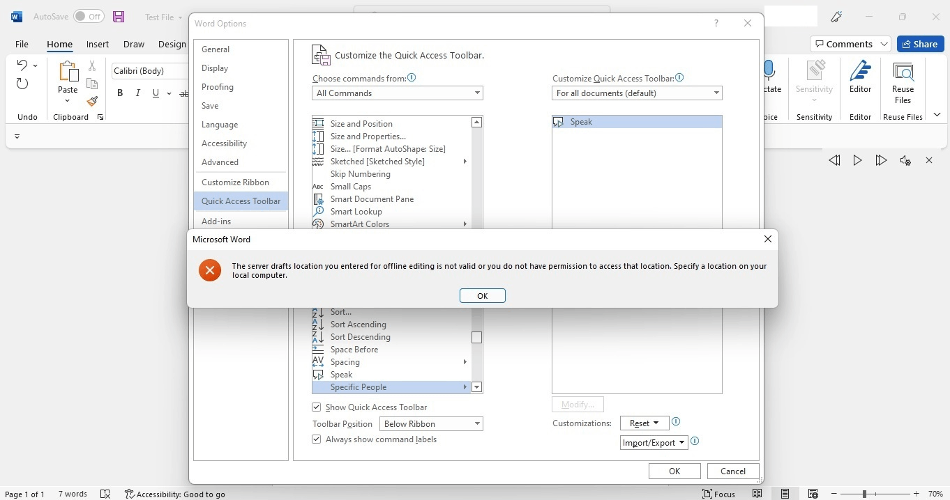The height and width of the screenshot is (500, 950).
Task: Open the Editor ribbon tool
Action: point(860,77)
